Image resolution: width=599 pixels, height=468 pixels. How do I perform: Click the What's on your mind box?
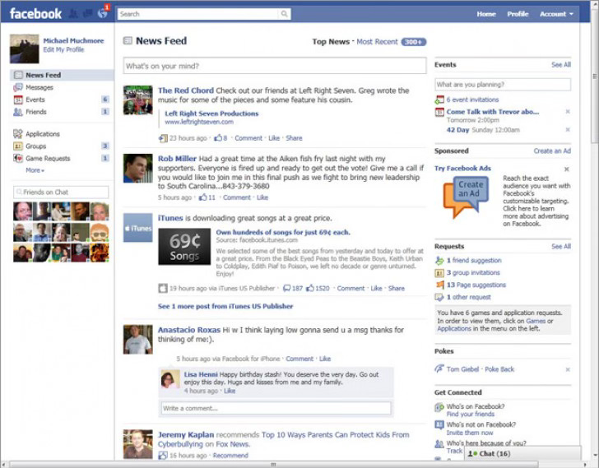275,66
